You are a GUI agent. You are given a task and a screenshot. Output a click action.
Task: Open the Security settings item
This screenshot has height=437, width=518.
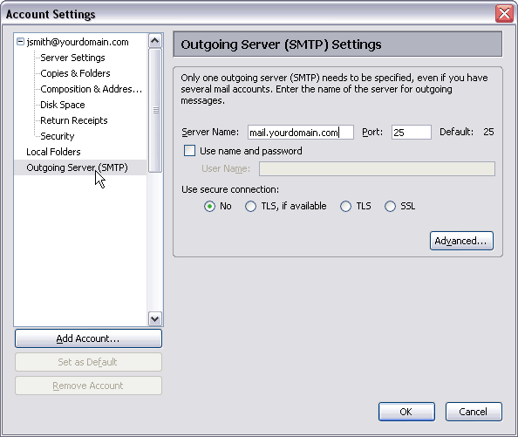[58, 136]
